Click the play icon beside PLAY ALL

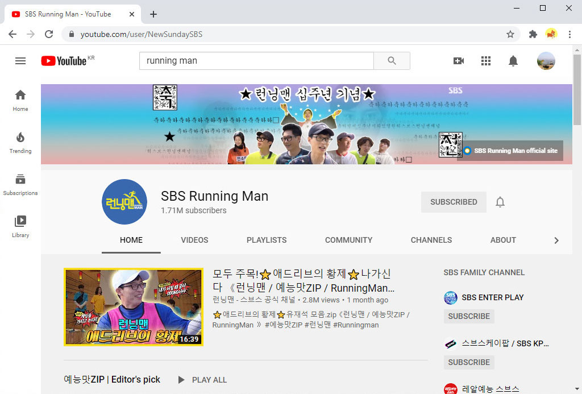pyautogui.click(x=181, y=380)
